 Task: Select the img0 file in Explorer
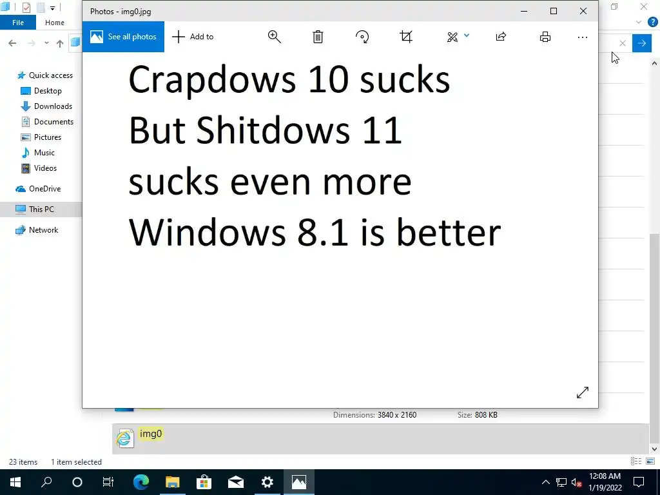(x=380, y=438)
